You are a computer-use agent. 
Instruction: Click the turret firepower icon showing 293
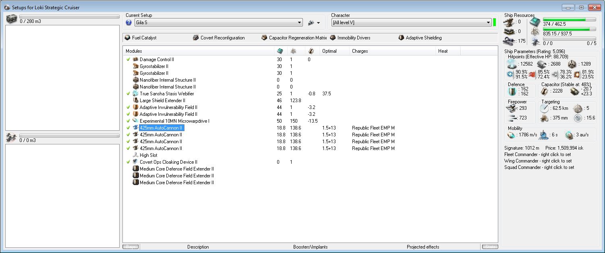[x=512, y=109]
